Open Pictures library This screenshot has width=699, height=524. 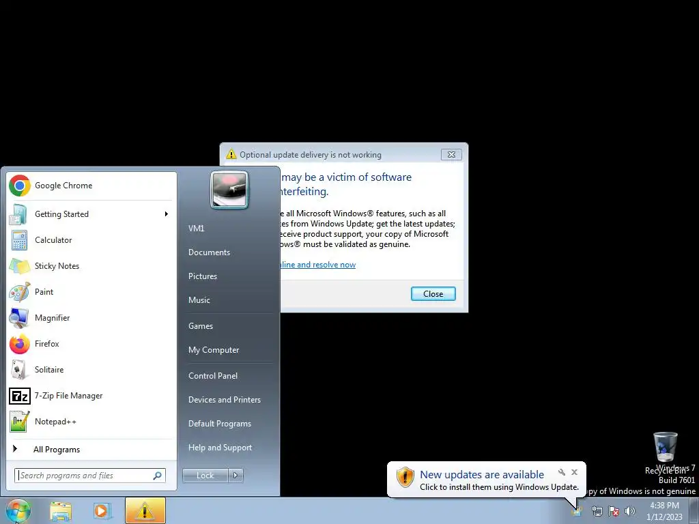[x=202, y=276]
